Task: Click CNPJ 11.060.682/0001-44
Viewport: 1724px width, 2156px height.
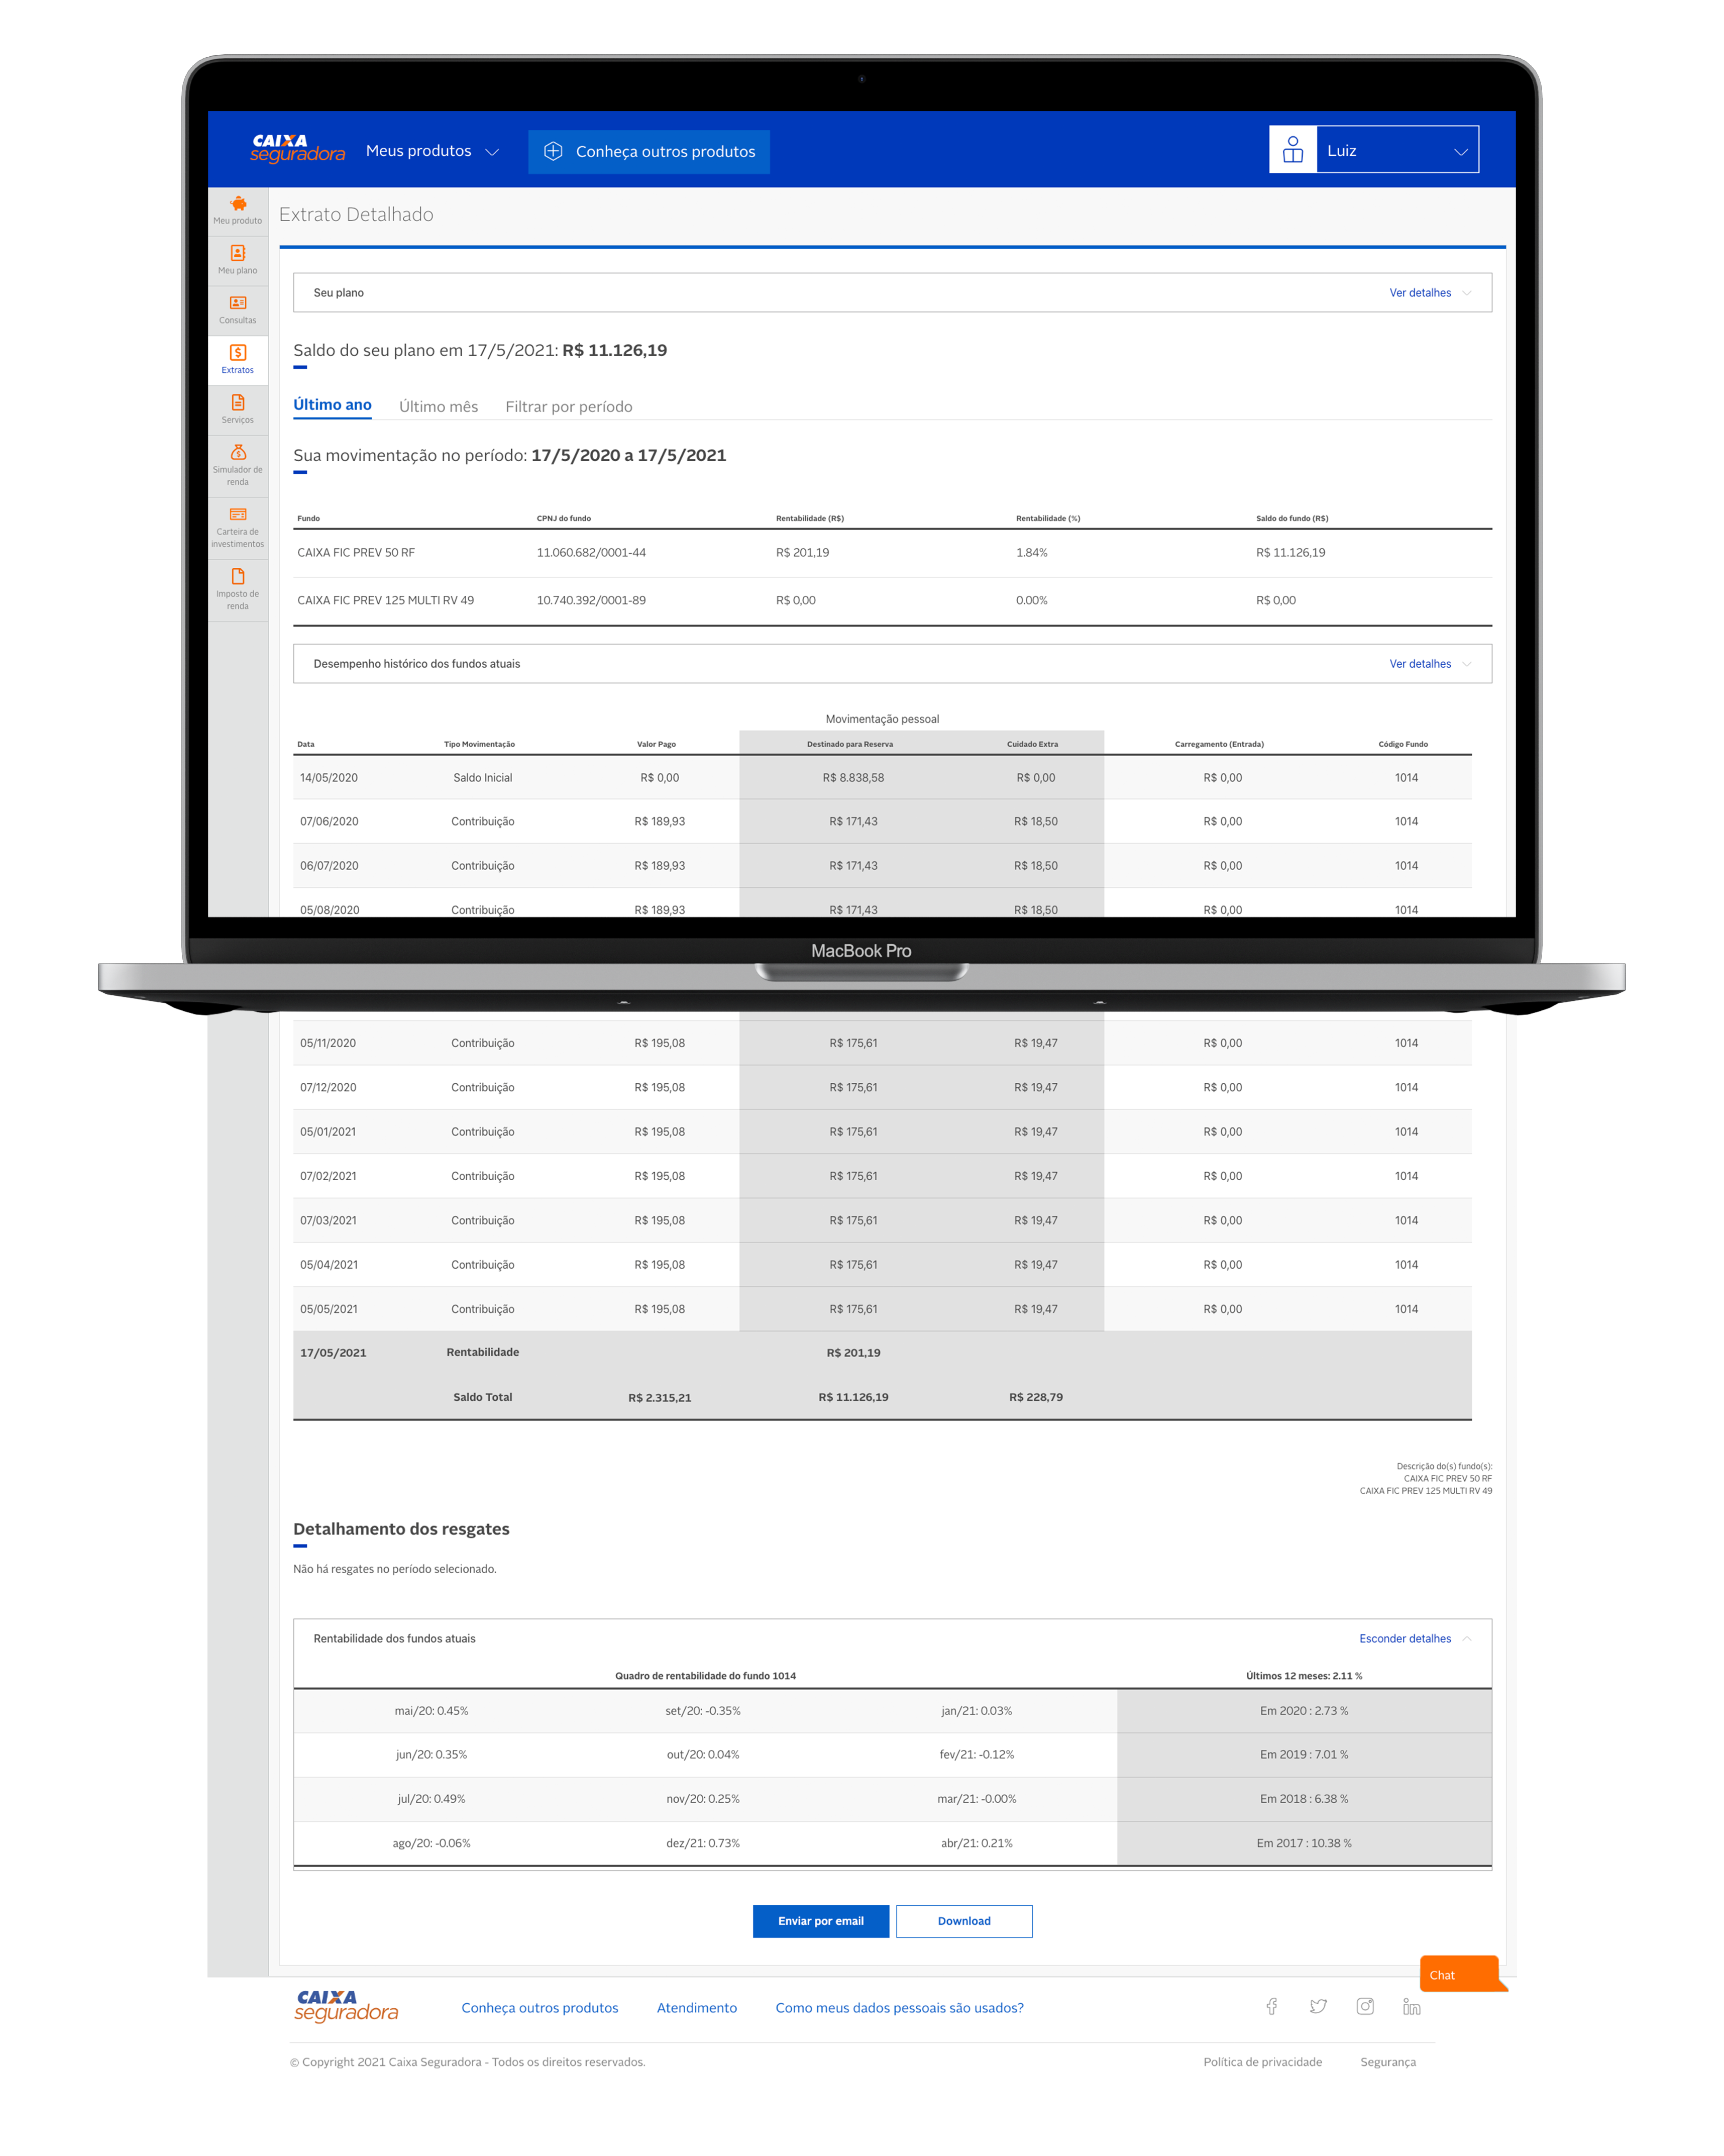Action: coord(591,553)
